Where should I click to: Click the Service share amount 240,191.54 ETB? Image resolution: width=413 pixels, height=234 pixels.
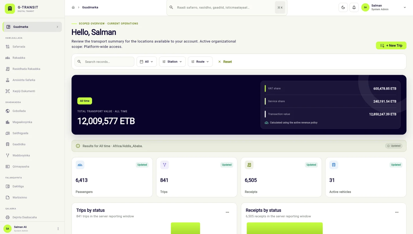coord(385,101)
